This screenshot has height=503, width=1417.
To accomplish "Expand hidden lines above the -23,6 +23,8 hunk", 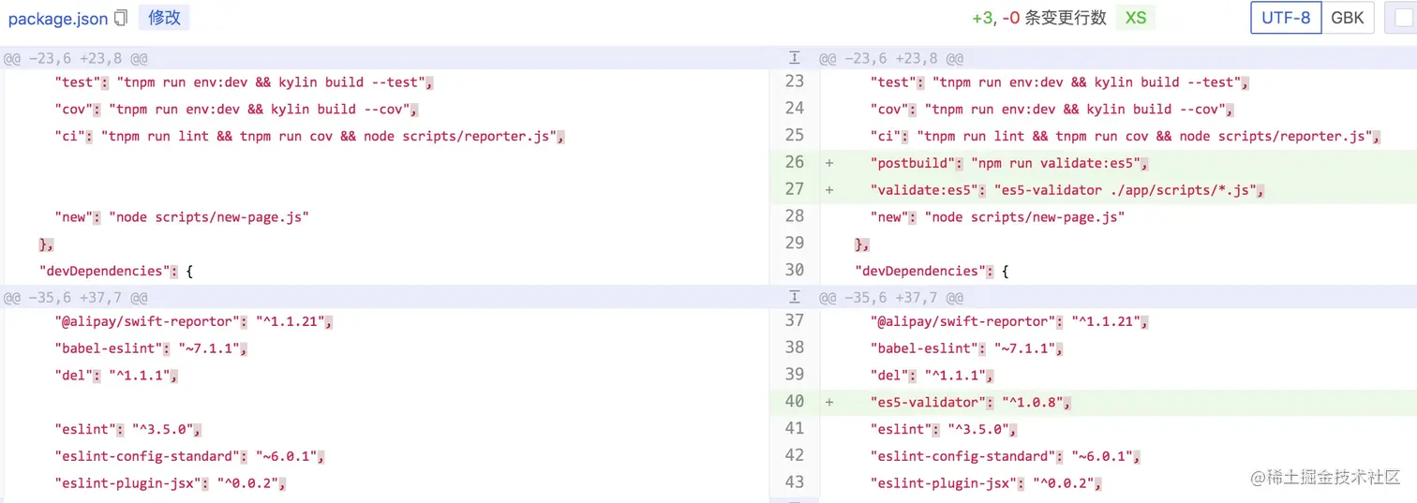I will point(795,58).
